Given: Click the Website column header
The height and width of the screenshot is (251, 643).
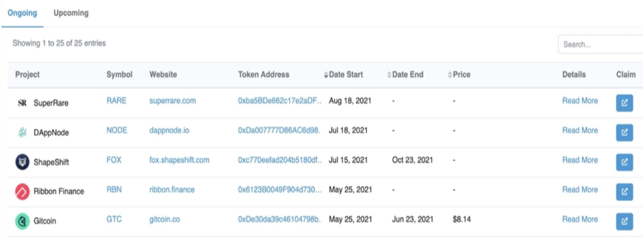Looking at the screenshot, I should [x=163, y=75].
